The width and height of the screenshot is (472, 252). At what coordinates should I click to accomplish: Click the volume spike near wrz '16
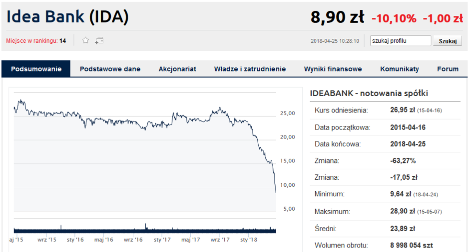[x=146, y=227]
